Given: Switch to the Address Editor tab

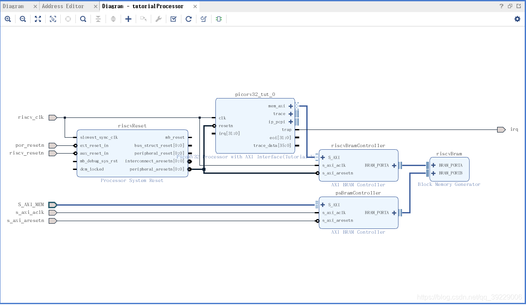Looking at the screenshot, I should click(63, 6).
